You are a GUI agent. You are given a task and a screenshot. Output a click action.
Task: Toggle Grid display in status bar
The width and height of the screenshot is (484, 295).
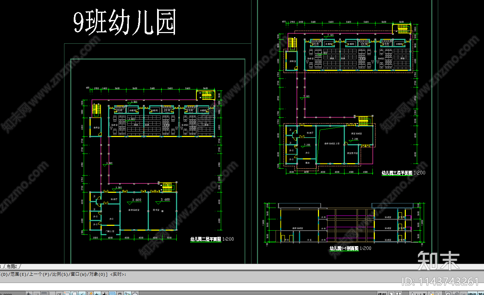44,293
